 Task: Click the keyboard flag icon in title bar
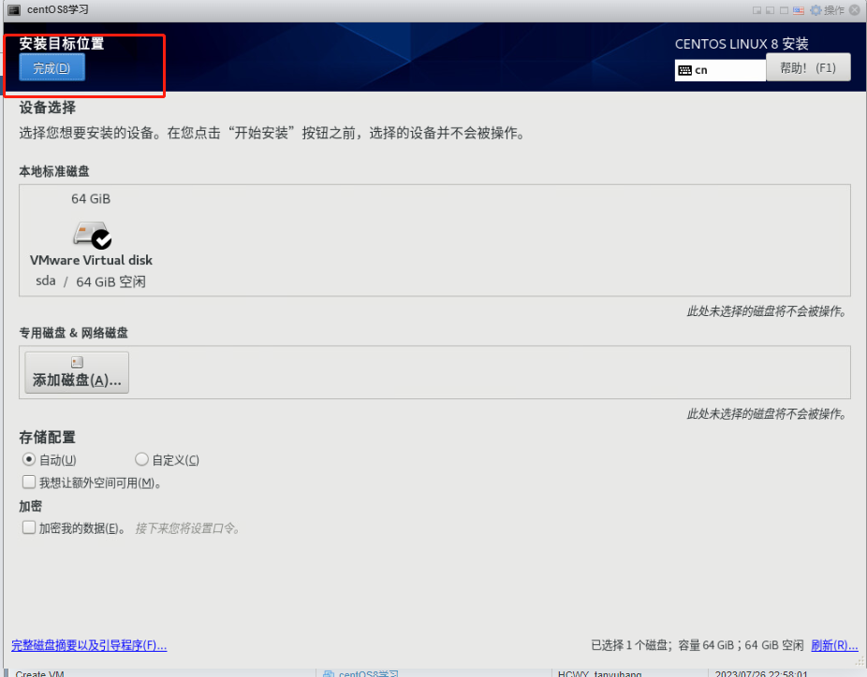(799, 10)
